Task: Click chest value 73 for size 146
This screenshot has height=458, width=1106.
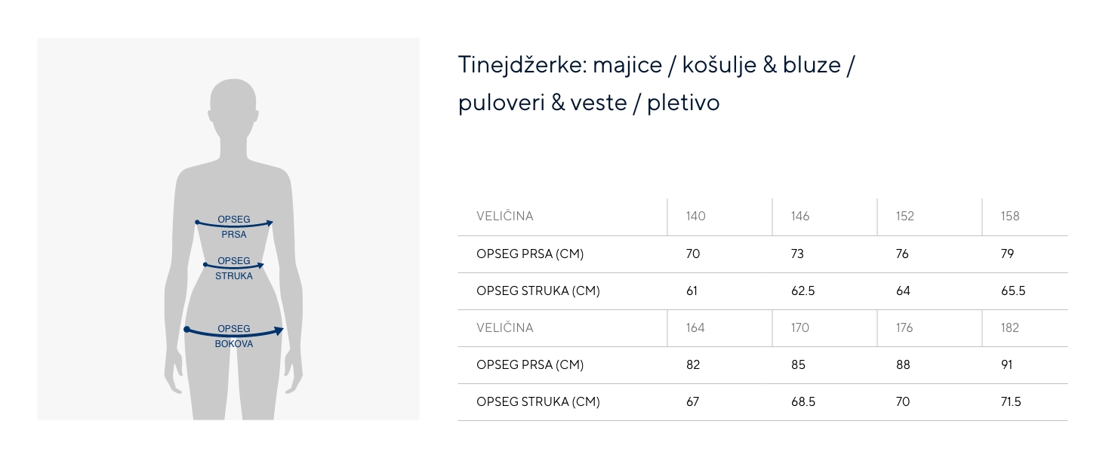Action: click(798, 254)
